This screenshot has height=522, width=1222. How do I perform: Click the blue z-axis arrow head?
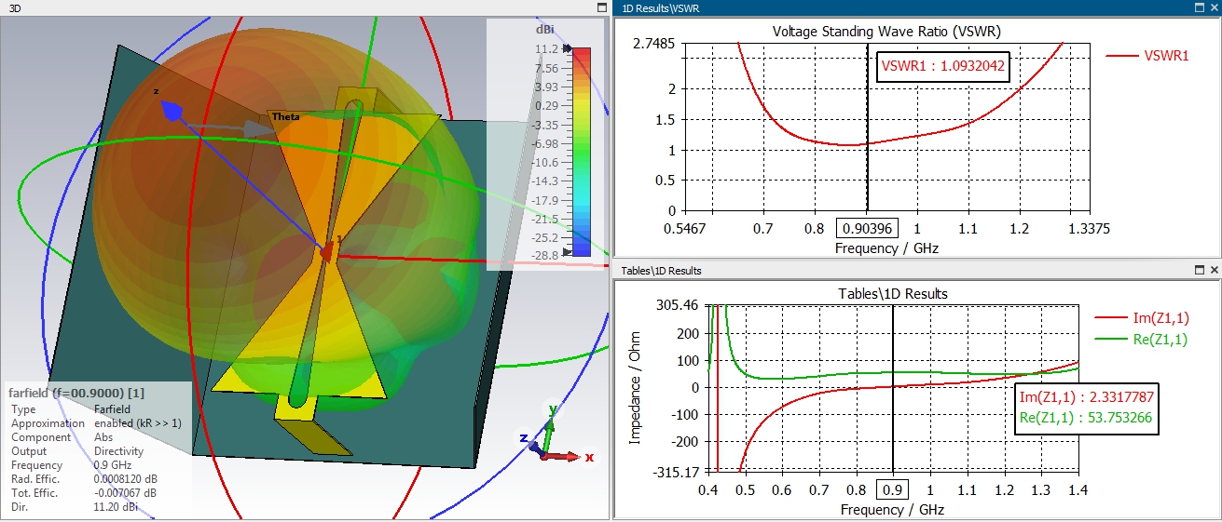pyautogui.click(x=173, y=110)
